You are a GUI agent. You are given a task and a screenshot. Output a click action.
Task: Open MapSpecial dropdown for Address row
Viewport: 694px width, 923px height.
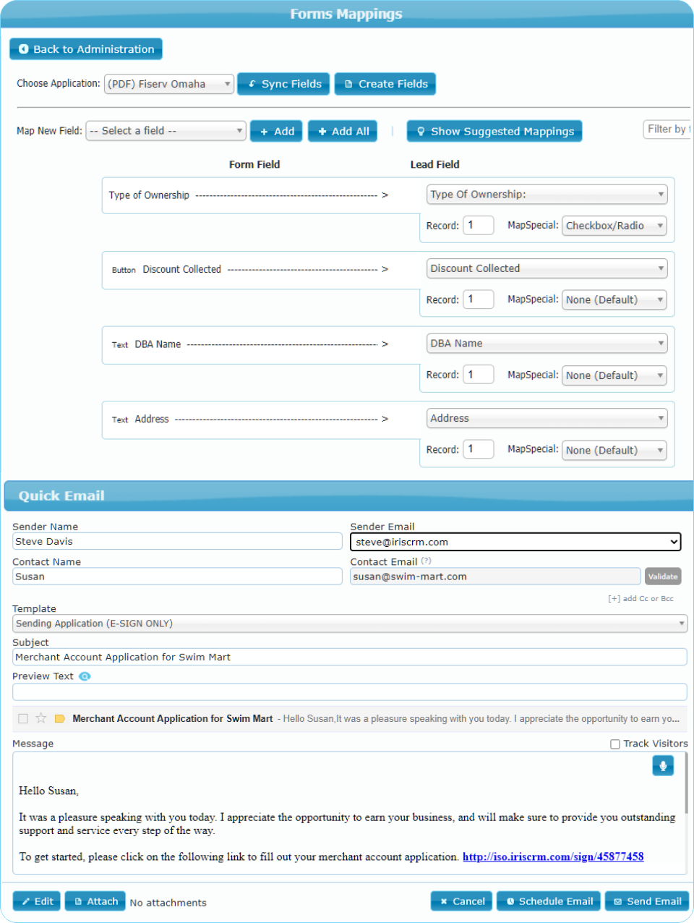pos(614,450)
